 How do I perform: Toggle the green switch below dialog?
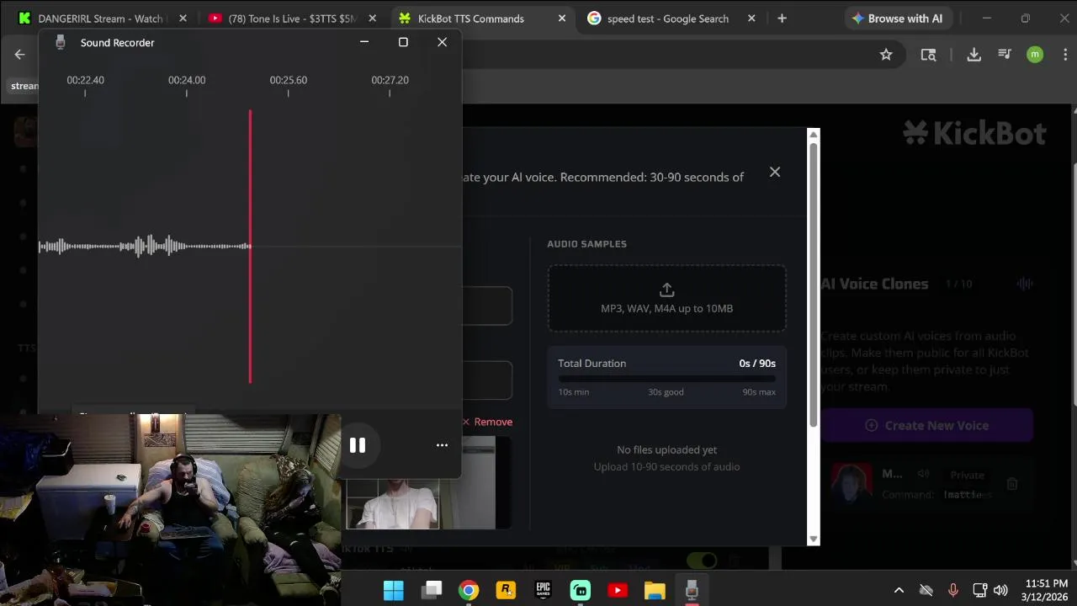(x=702, y=560)
